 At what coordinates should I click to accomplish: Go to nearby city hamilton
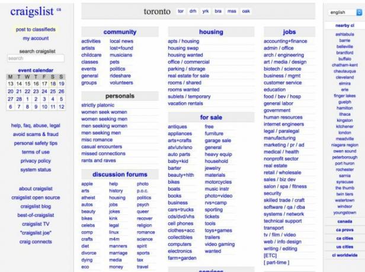pyautogui.click(x=344, y=108)
